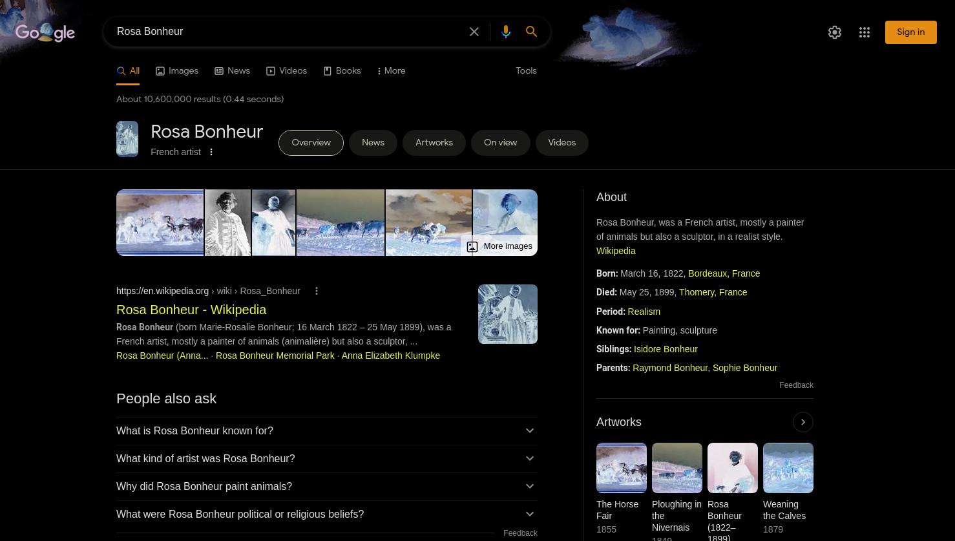Open the Thomery, France link
955x541 pixels.
[x=713, y=292]
